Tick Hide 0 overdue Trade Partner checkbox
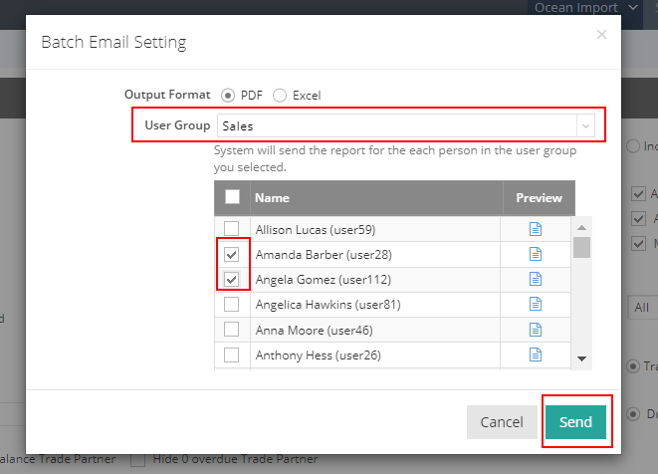Screen dimensions: 658x474 point(138,460)
